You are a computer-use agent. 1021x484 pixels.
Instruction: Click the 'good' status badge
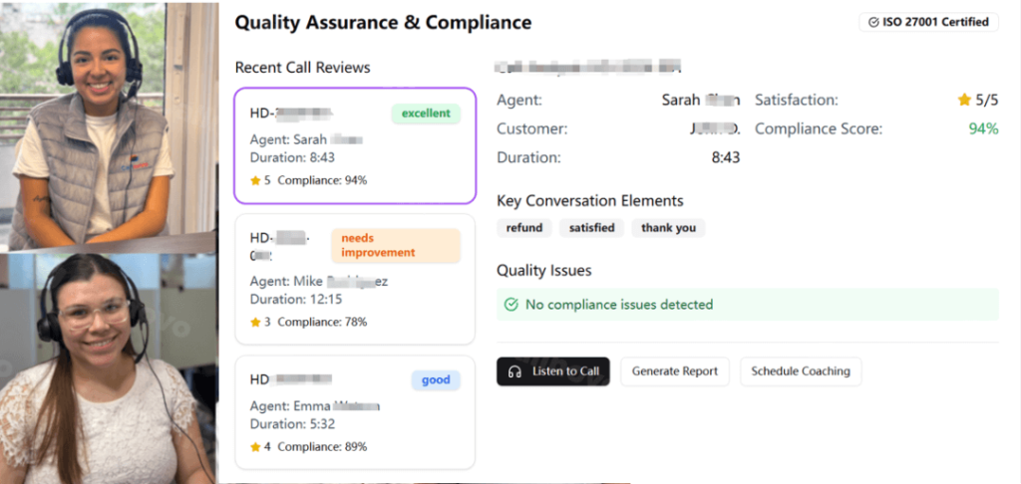pyautogui.click(x=436, y=379)
